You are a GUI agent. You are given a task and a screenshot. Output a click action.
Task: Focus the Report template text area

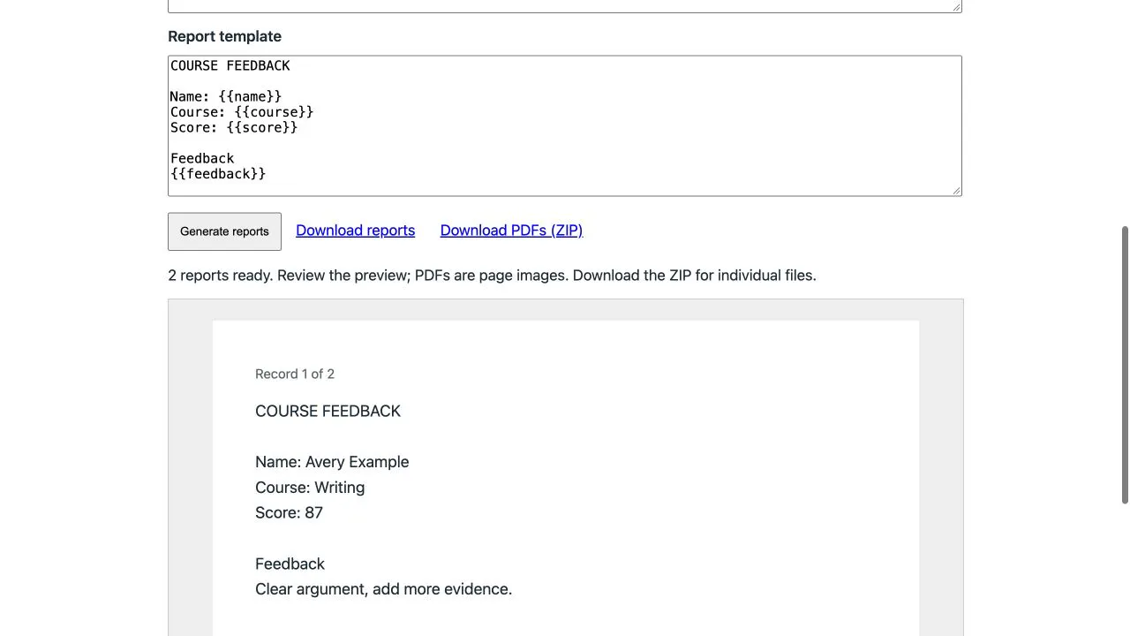[565, 126]
